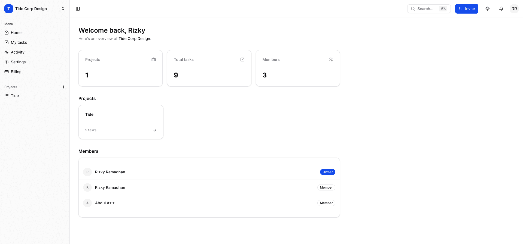Image resolution: width=523 pixels, height=244 pixels.
Task: Click the 'Welcome back, Rizky' heading
Action: click(112, 30)
